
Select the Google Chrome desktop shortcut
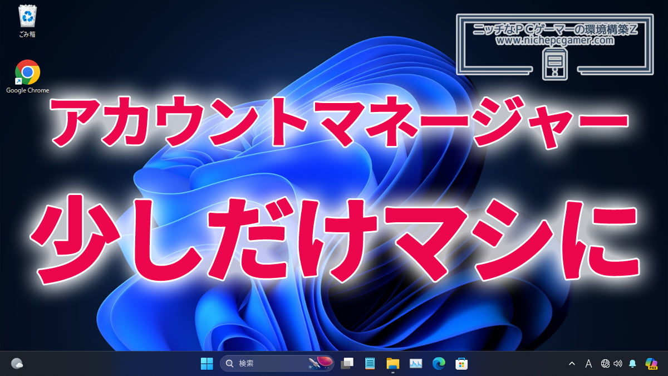[x=27, y=77]
